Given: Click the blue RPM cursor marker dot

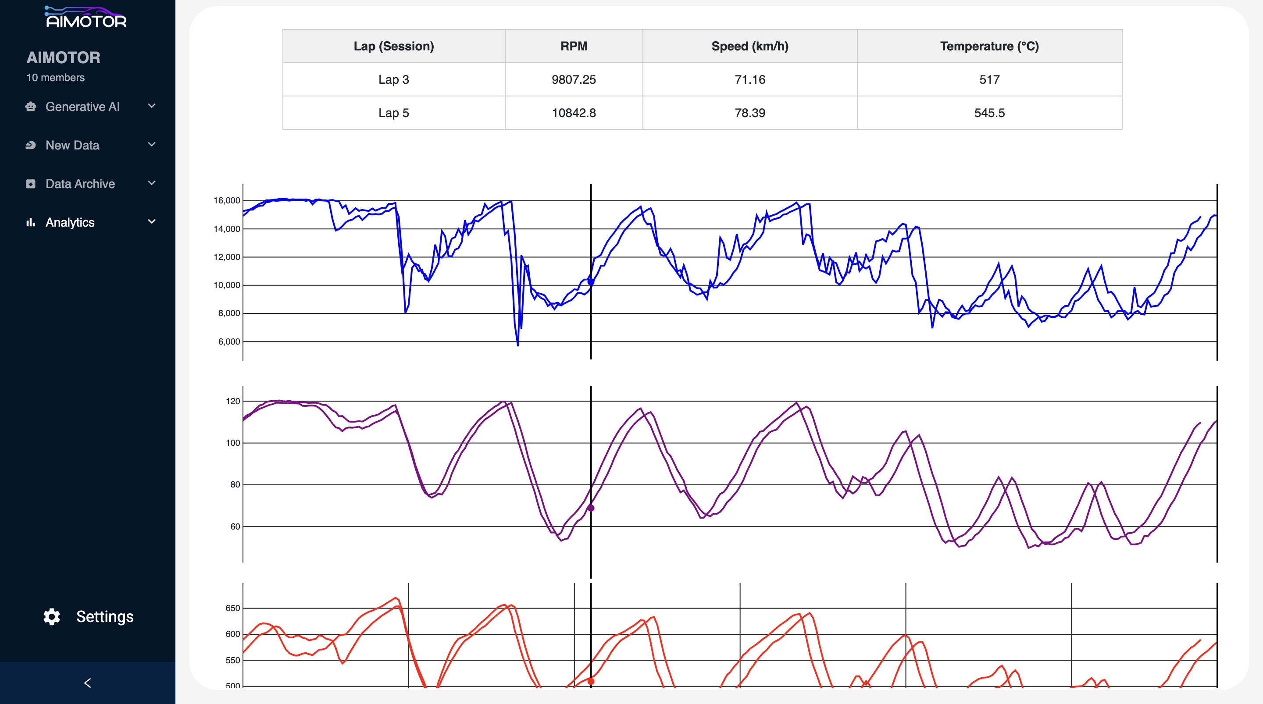Looking at the screenshot, I should (x=591, y=282).
